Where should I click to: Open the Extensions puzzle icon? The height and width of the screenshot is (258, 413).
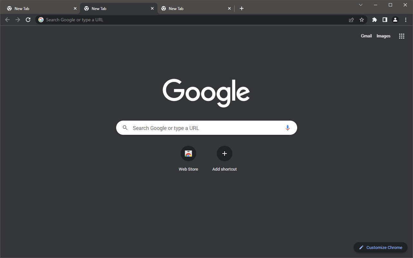pos(375,20)
